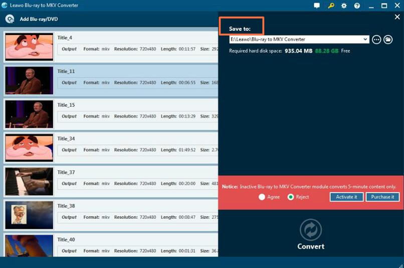This screenshot has width=404, height=268.
Task: Click the Title_4 name text
Action: (x=65, y=38)
